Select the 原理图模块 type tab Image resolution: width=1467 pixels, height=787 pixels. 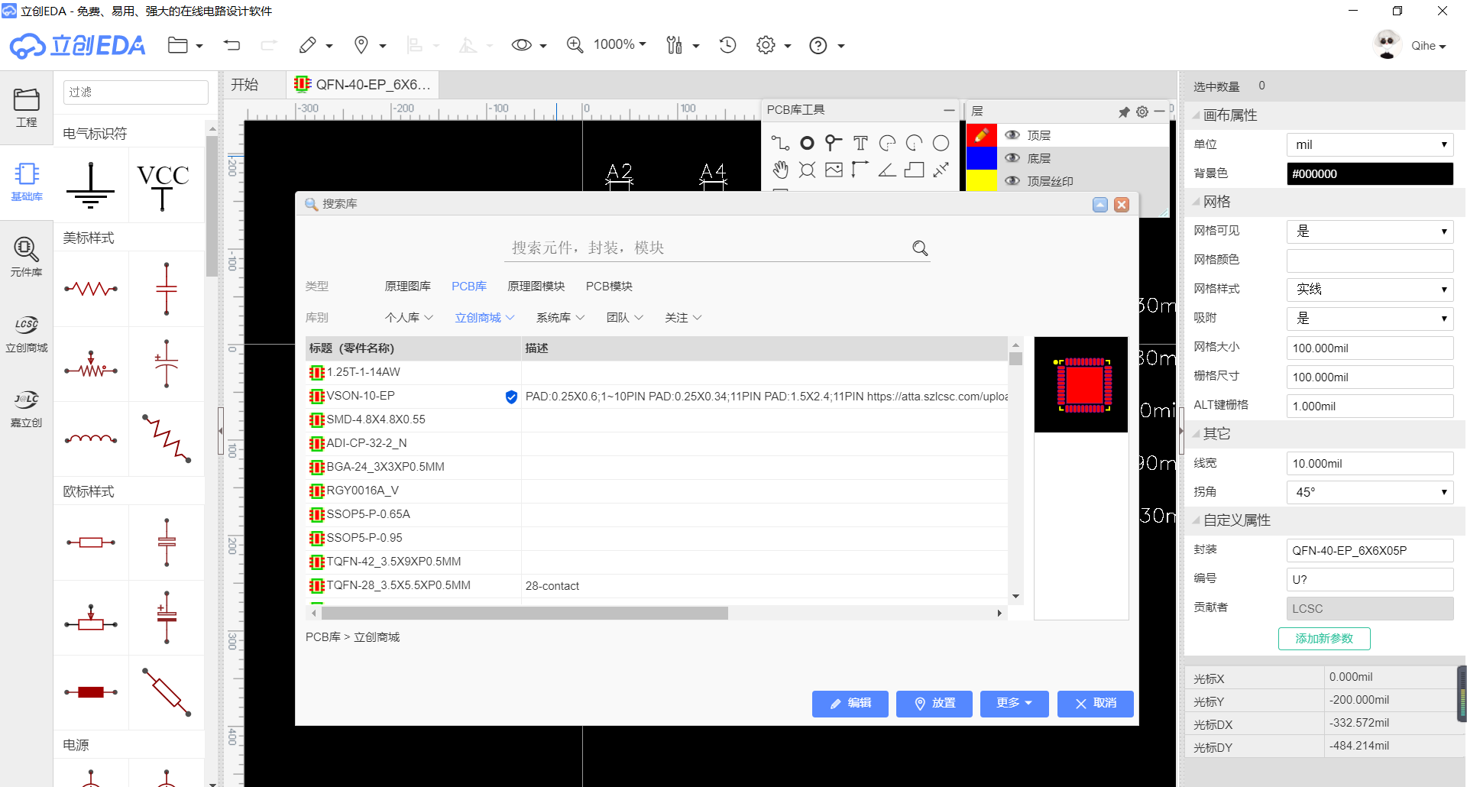[536, 287]
